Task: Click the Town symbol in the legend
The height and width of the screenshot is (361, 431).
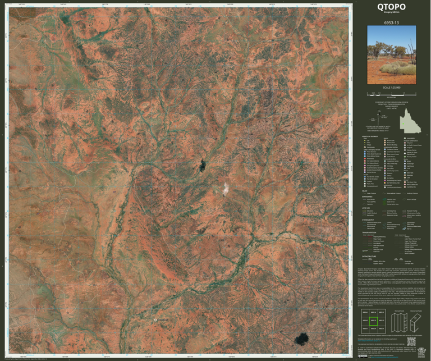Action: coord(365,143)
